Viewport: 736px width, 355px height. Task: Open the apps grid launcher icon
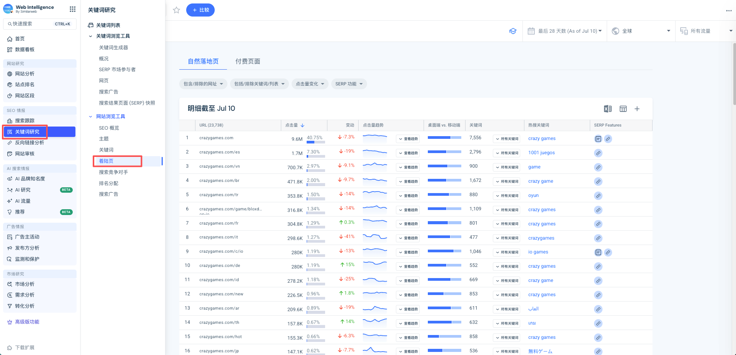coord(72,9)
